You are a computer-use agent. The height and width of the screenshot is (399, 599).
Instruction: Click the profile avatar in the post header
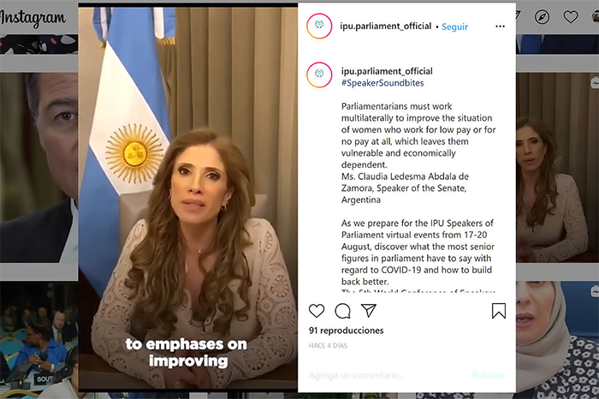319,26
